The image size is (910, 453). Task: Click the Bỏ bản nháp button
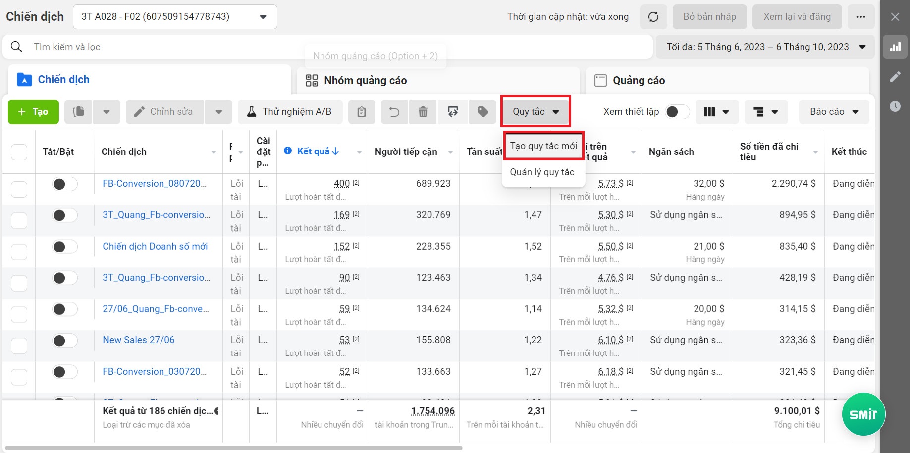tap(710, 17)
